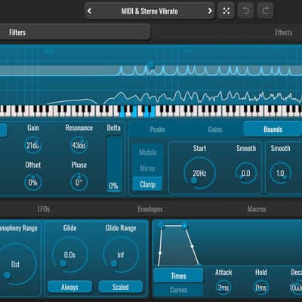The image size is (302, 302).
Task: Switch to the Peaks tab
Action: coord(157,129)
